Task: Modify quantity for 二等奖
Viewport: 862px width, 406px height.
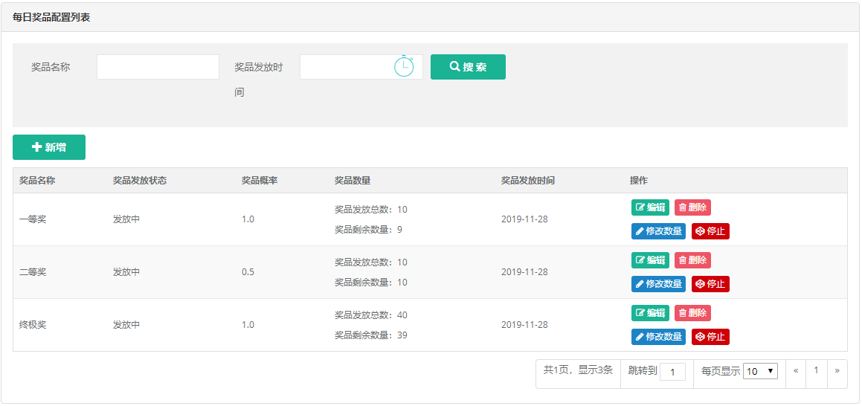Action: [659, 284]
